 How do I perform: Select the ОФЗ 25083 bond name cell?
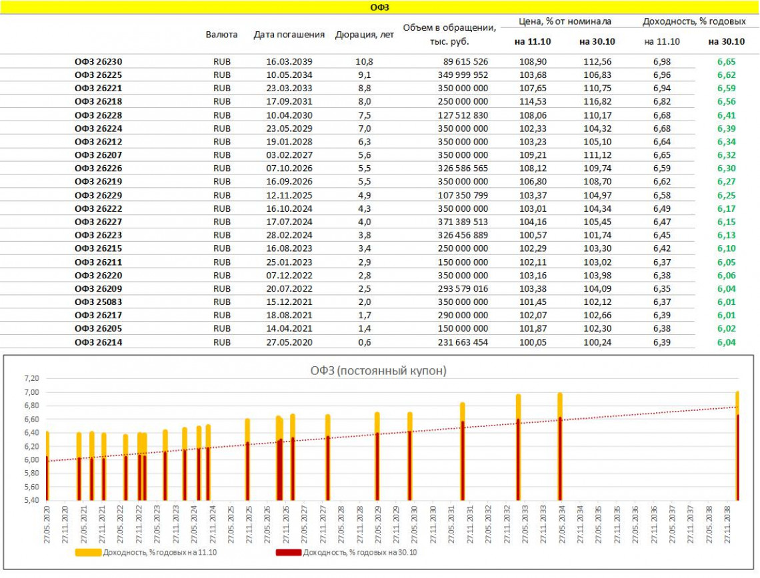(x=98, y=302)
